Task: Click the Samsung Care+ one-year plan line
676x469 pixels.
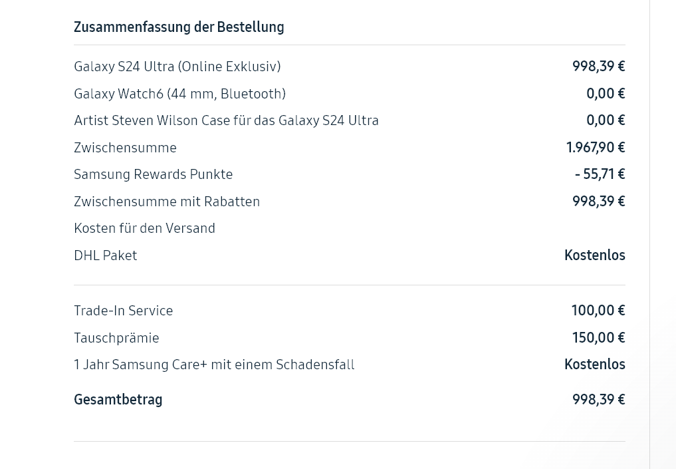Action: coord(214,365)
